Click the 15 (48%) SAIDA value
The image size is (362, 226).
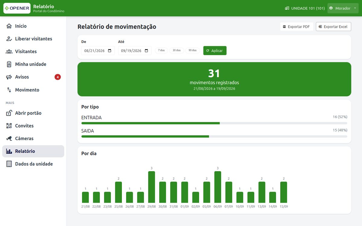(x=340, y=130)
